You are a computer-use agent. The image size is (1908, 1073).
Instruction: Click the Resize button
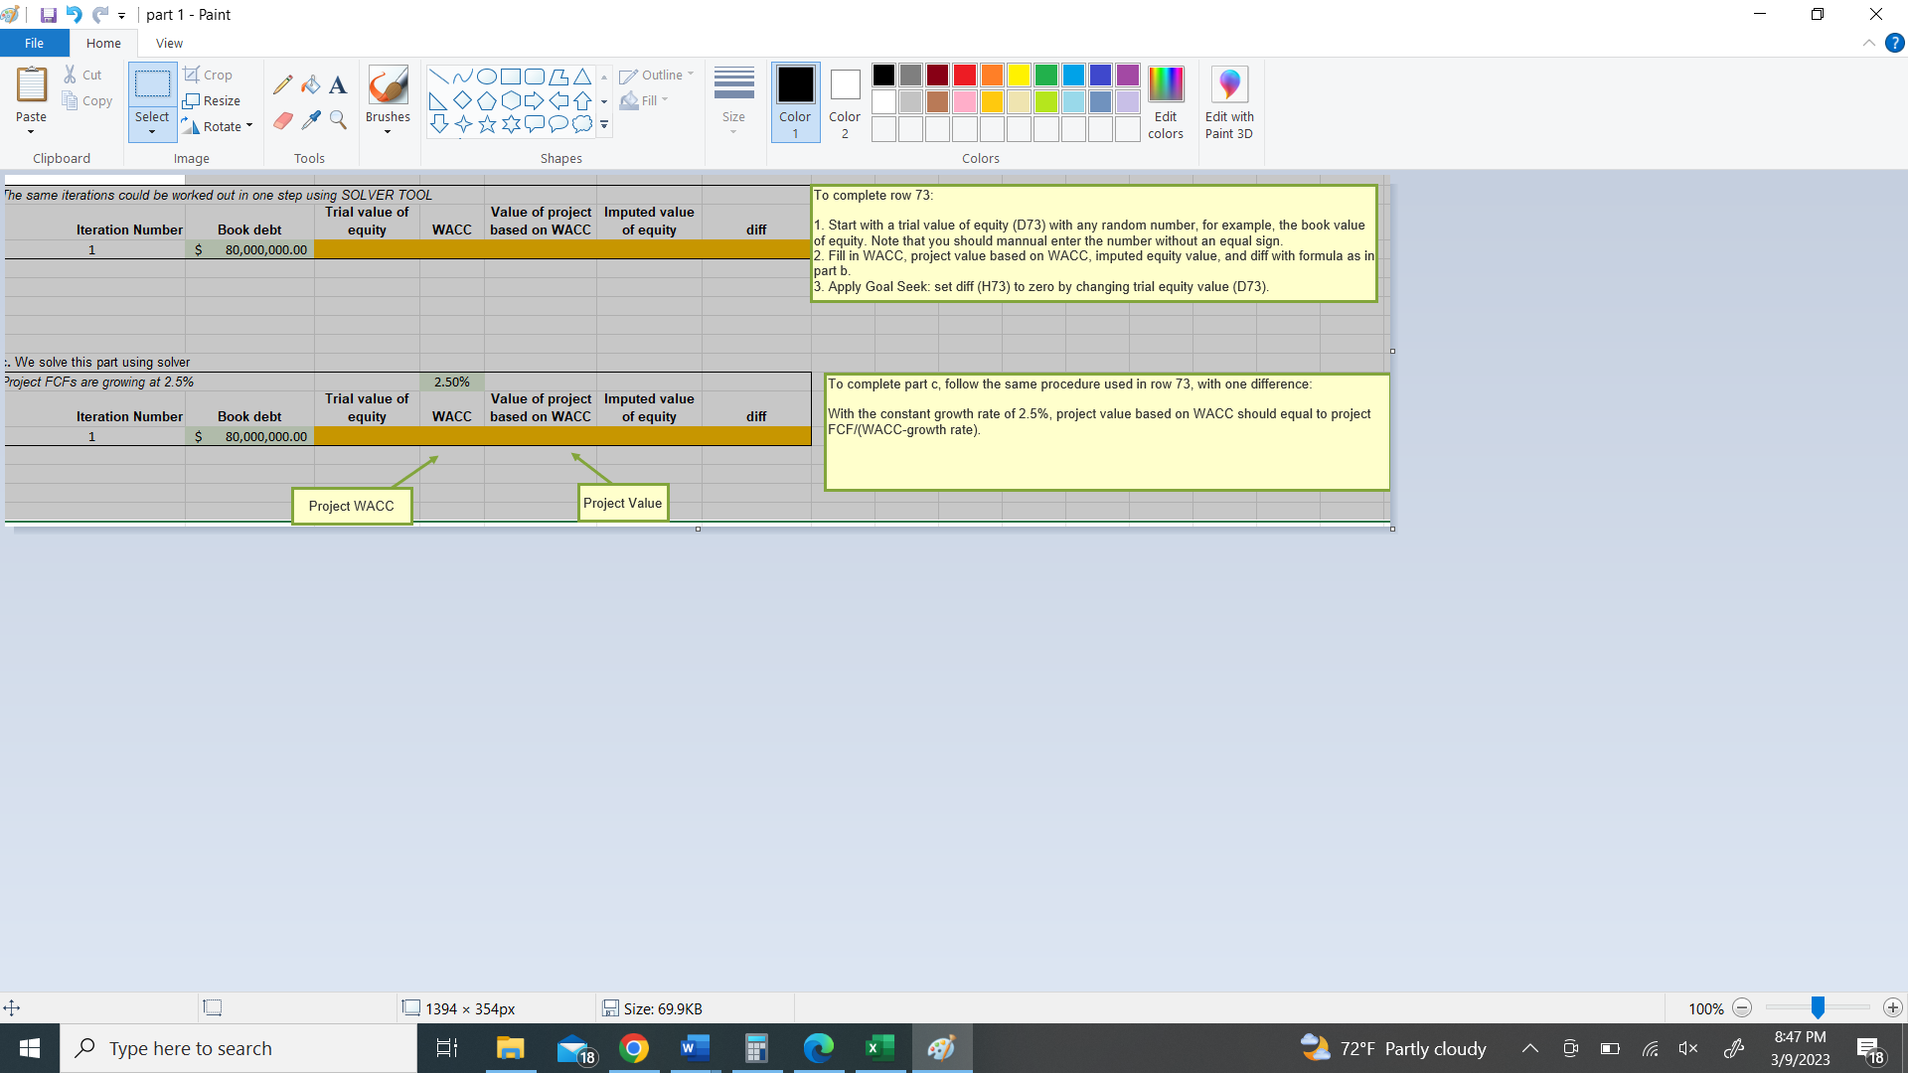(213, 100)
